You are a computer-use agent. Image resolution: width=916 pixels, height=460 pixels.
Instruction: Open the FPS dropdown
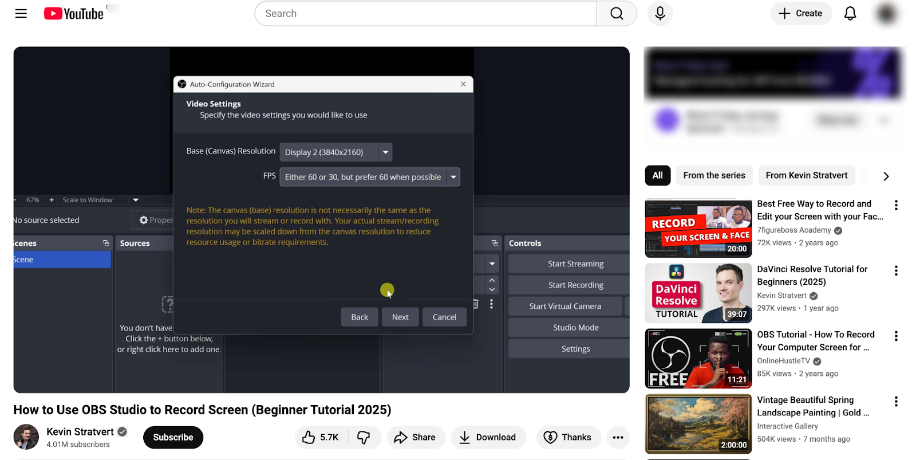(x=370, y=176)
